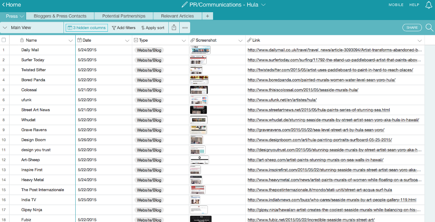Click the lock icon in Name header
Viewport: 435px width, 222px height.
22,40
